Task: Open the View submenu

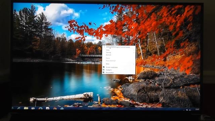Action: 119,50
